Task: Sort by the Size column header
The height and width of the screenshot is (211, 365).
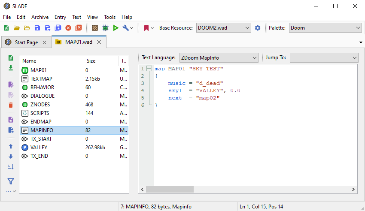Action: (x=101, y=61)
